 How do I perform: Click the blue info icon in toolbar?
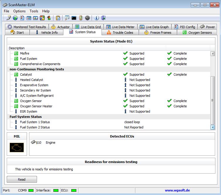coord(97,18)
